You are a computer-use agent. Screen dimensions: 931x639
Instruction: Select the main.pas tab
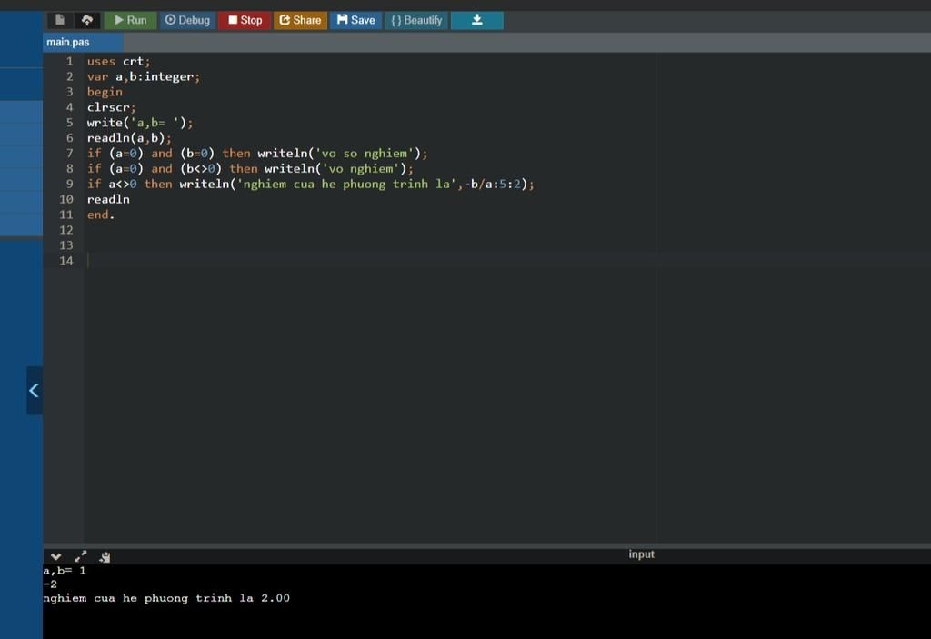tap(83, 42)
